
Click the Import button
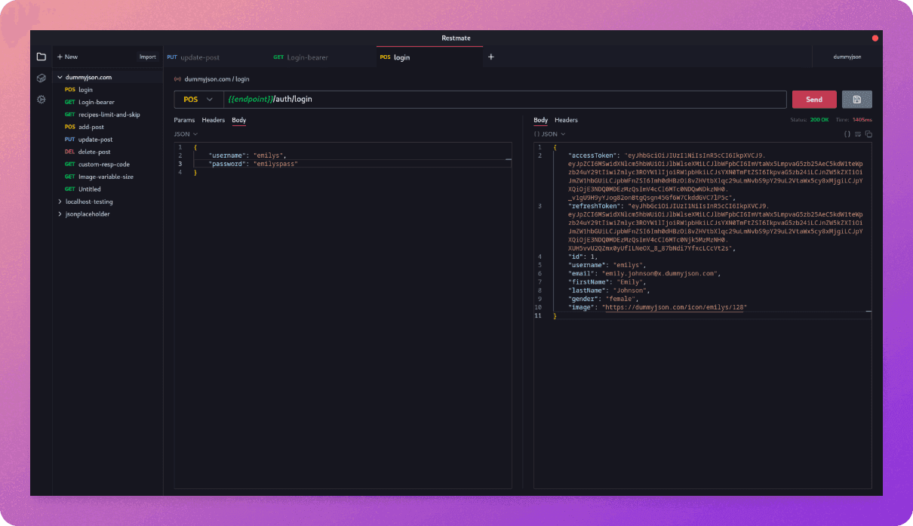148,57
